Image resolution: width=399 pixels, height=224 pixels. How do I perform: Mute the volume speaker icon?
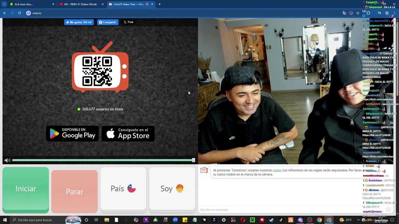pyautogui.click(x=7, y=160)
